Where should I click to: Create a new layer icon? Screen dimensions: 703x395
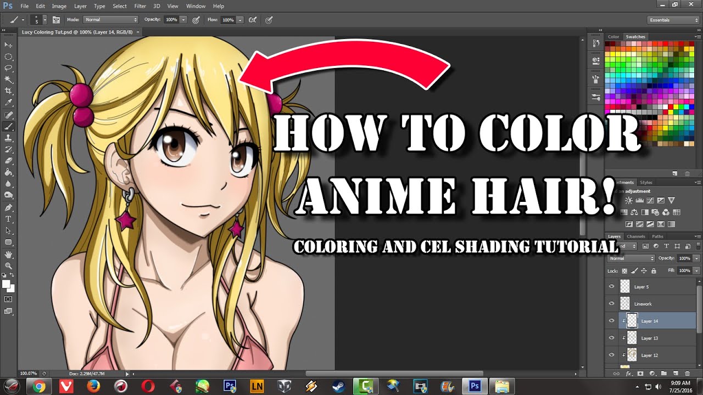pos(676,374)
